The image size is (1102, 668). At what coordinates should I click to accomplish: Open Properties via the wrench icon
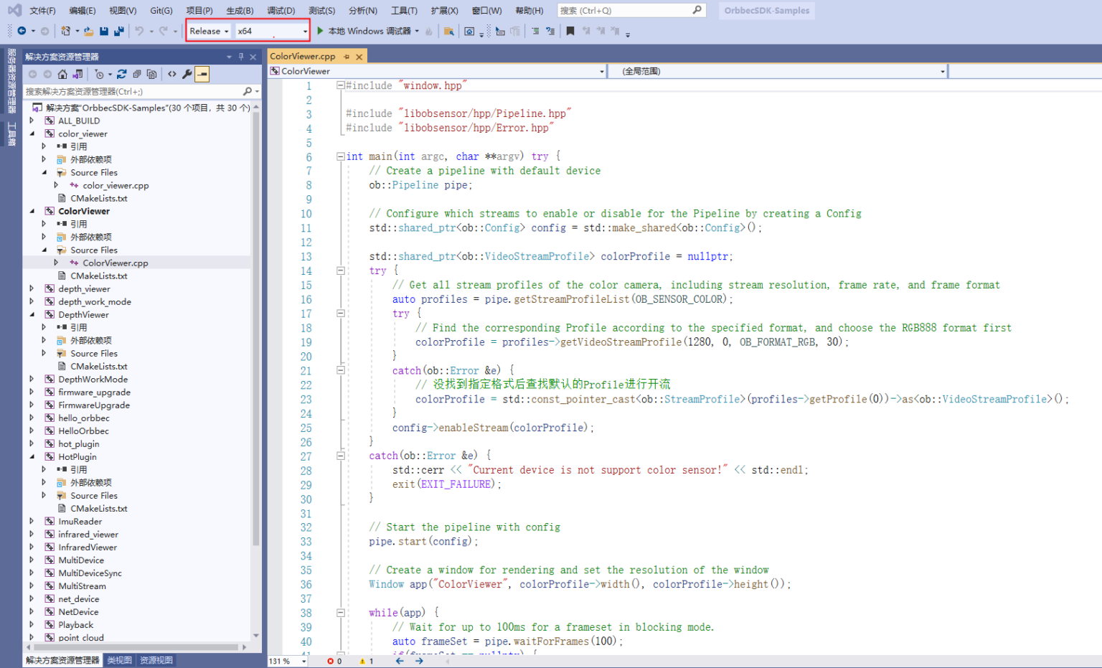coord(187,74)
